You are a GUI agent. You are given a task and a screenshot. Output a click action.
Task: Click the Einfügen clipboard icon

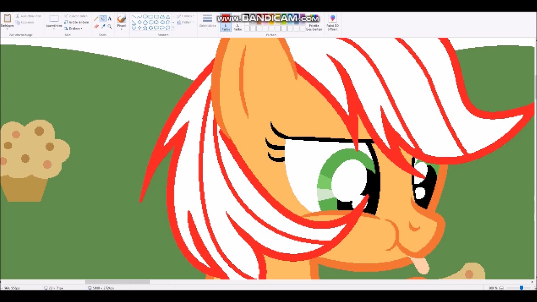(7, 18)
